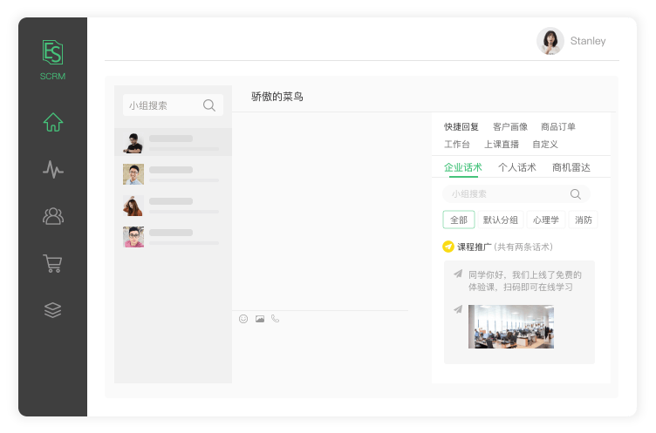
Task: Switch to the 商机雷达 tab
Action: pyautogui.click(x=571, y=167)
